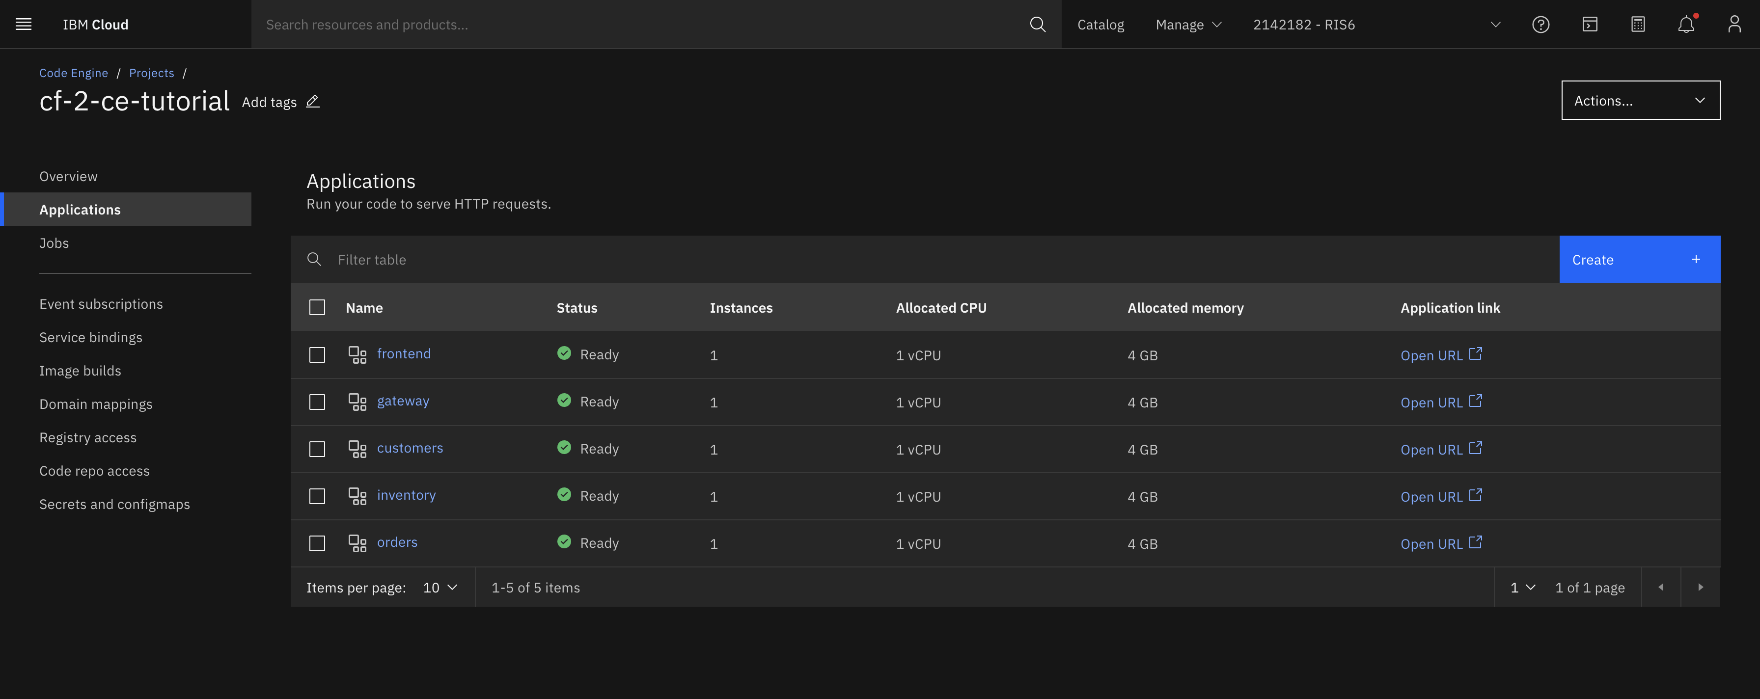Click the green Ready checkmark for frontend
Image resolution: width=1760 pixels, height=699 pixels.
(x=564, y=353)
